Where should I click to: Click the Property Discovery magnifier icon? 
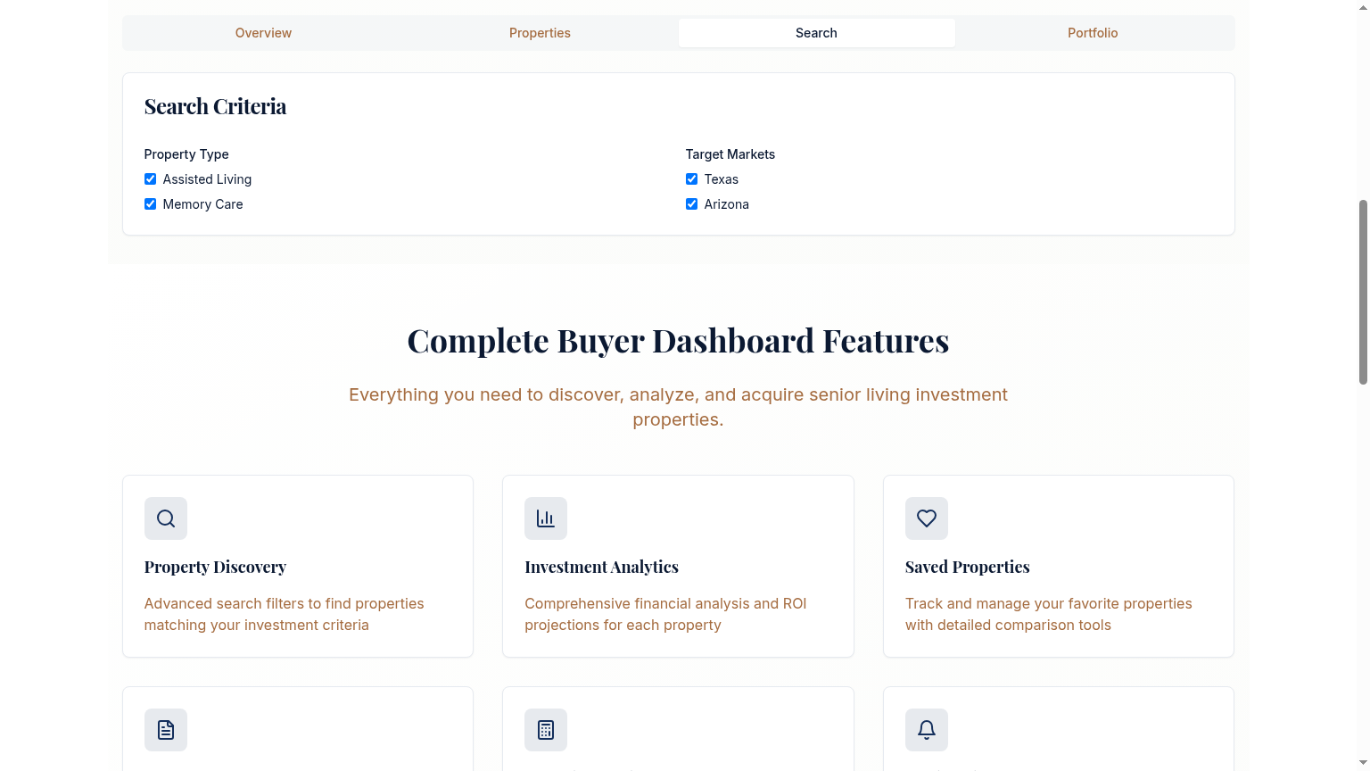(x=166, y=518)
